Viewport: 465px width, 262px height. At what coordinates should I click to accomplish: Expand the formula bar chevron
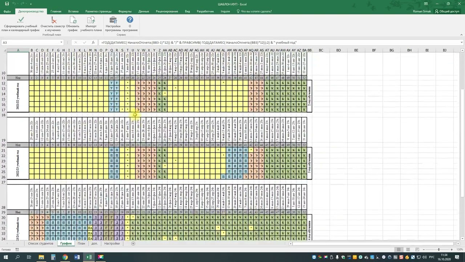coord(461,43)
